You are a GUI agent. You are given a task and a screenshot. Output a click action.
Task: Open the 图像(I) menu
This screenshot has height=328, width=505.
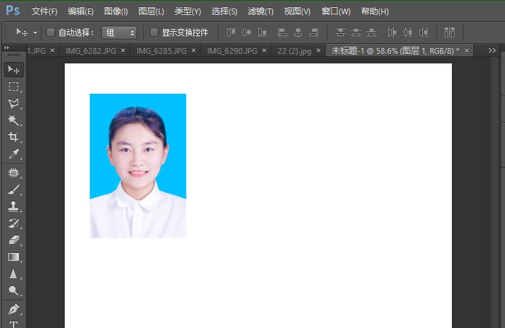[x=116, y=11]
